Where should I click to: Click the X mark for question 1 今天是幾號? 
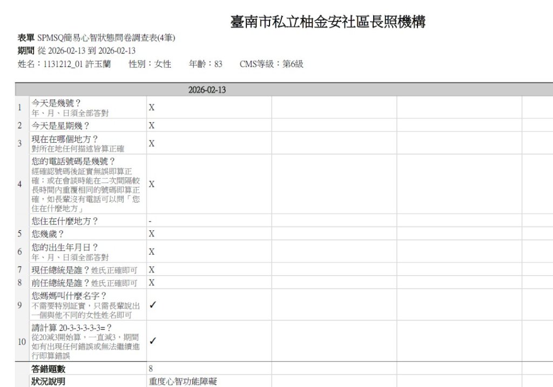152,108
